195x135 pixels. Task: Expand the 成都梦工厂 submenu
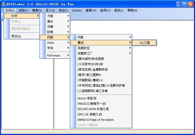point(101,53)
